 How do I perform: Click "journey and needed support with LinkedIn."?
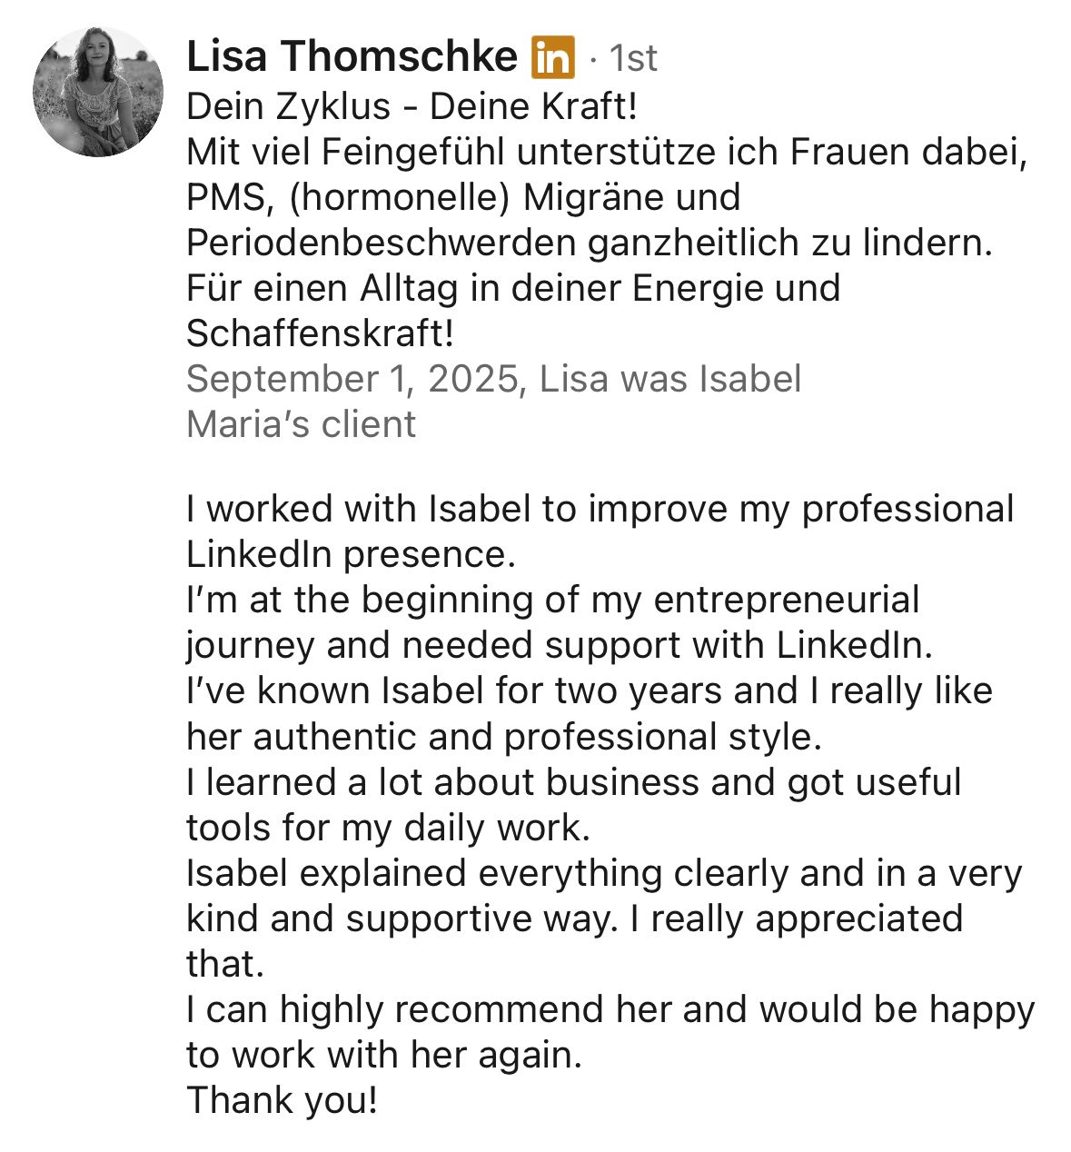[x=560, y=645]
